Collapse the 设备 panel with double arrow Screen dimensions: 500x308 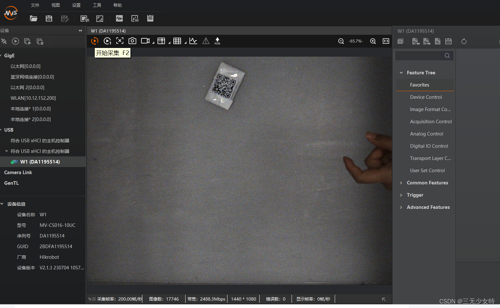coord(80,31)
